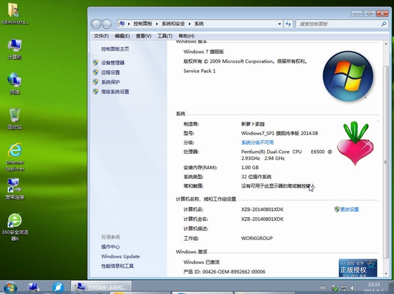Click the security tray icon with green check
This screenshot has height=294, width=394.
pyautogui.click(x=334, y=288)
